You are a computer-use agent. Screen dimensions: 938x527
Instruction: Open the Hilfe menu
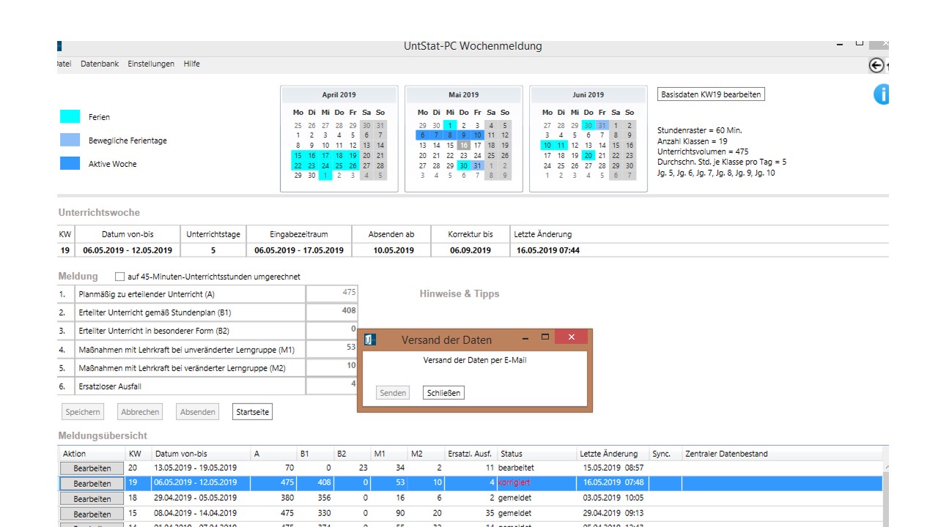[x=192, y=64]
